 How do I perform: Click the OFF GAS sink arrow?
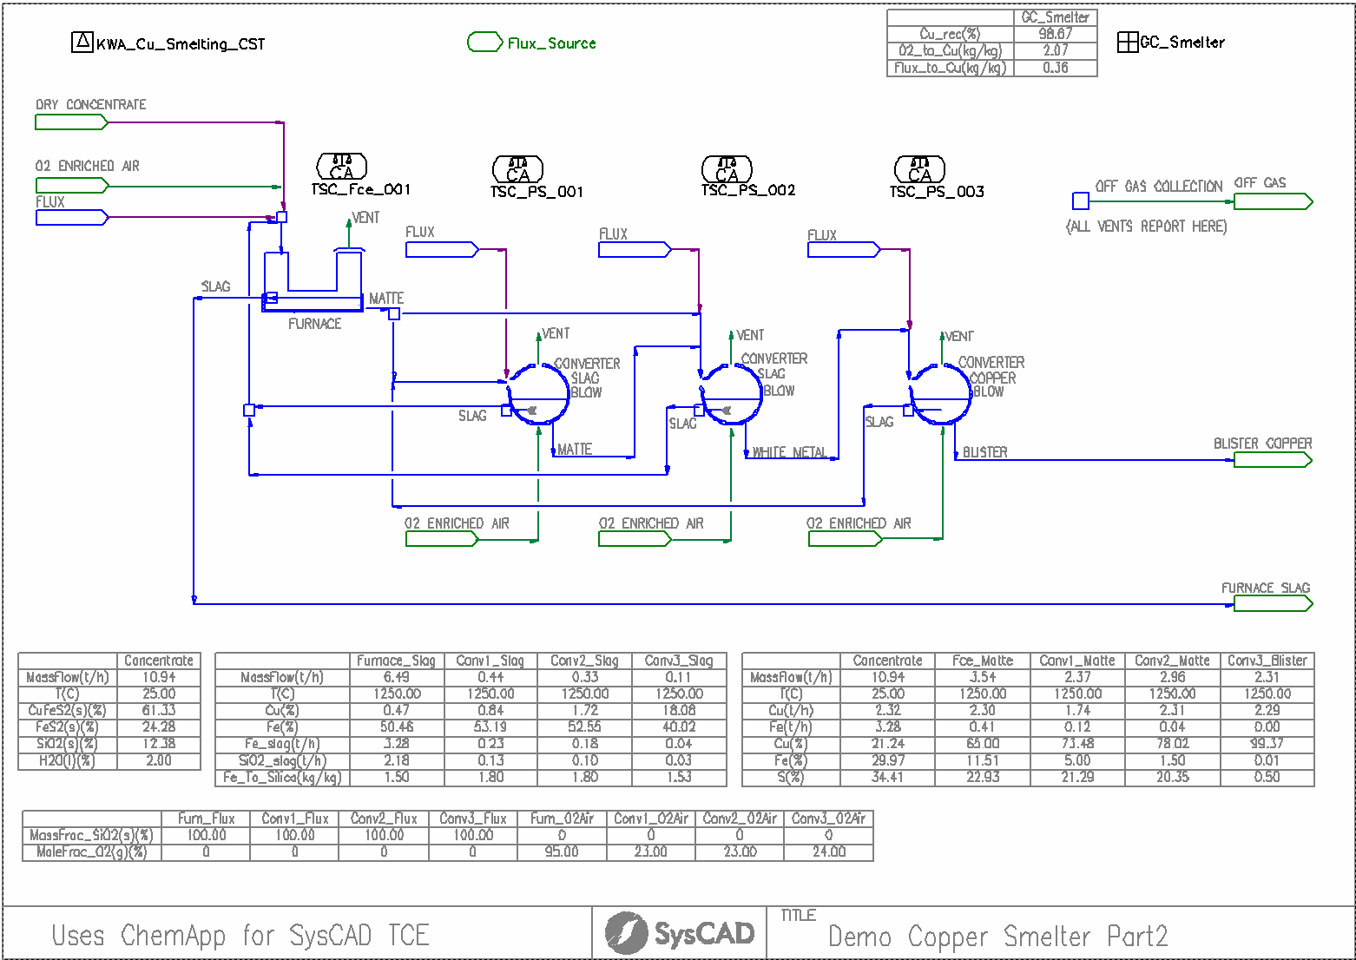1273,201
